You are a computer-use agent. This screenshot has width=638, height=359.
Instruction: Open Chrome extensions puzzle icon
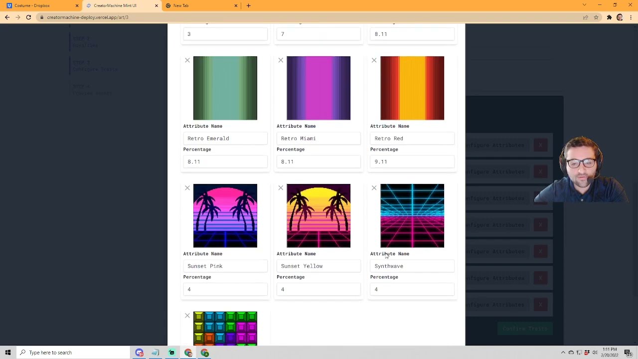[609, 17]
